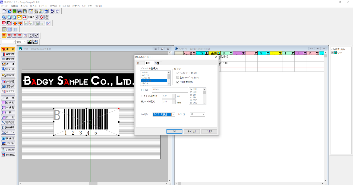The image size is (353, 185).
Task: Toggle the 左右のマージン付加(M) checkbox
Action: pyautogui.click(x=178, y=77)
